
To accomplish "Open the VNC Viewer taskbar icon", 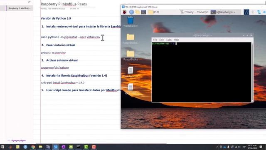I will pyautogui.click(x=56, y=147).
